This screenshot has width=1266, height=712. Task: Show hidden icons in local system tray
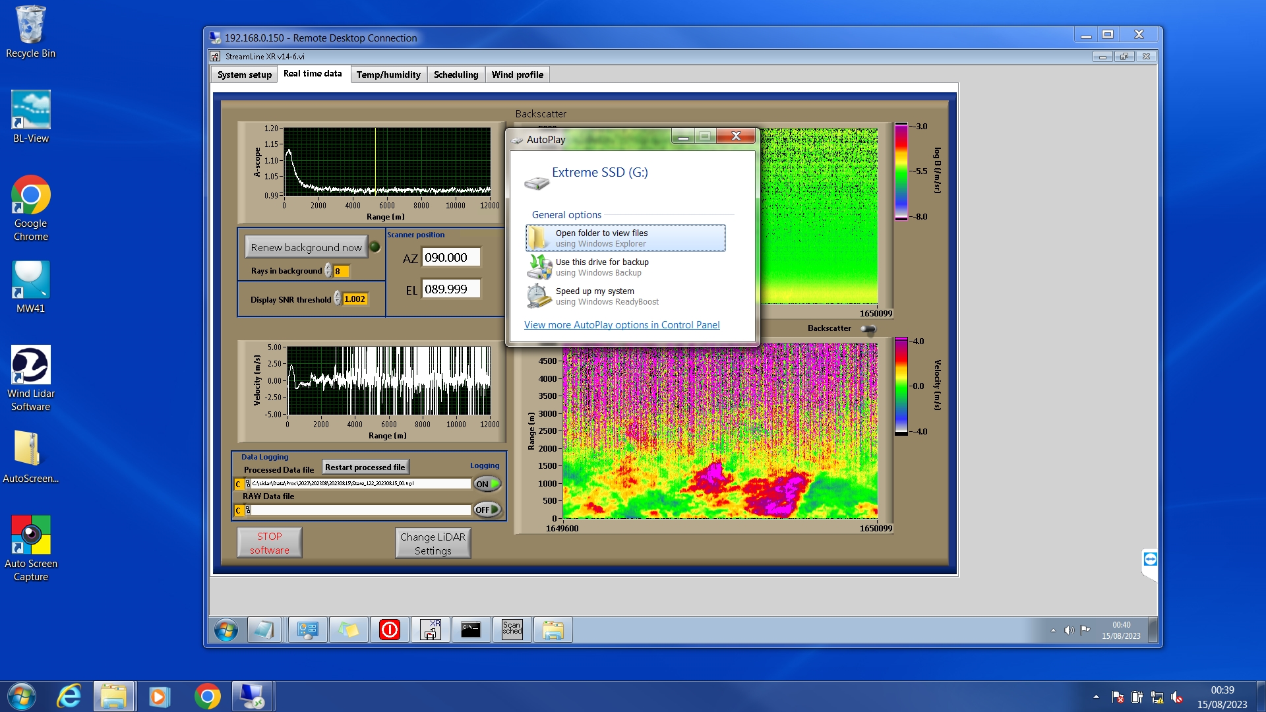click(x=1096, y=696)
